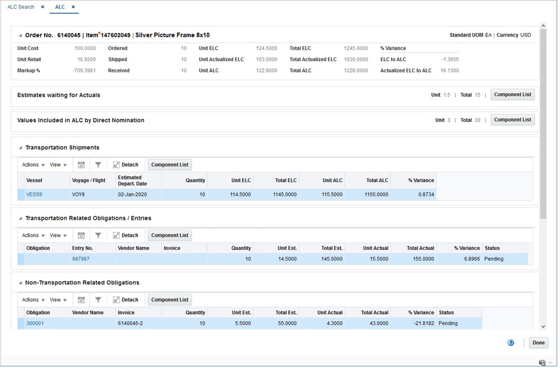Image resolution: width=560 pixels, height=368 pixels.
Task: Collapse the Transportation Shipments section
Action: pos(20,148)
